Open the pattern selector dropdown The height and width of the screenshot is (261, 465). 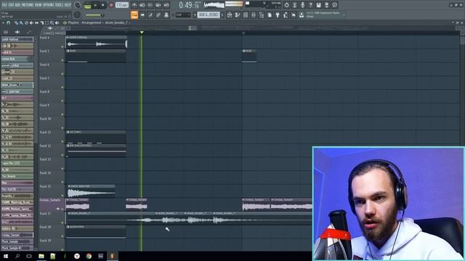[209, 14]
